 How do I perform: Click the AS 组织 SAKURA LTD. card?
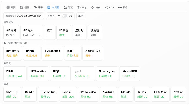tap(31, 33)
